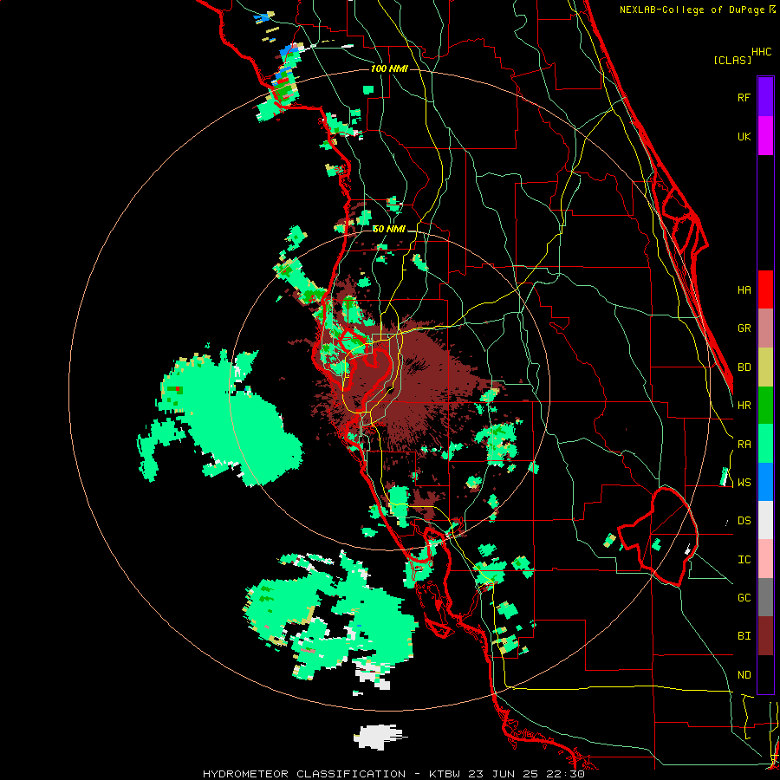Click the IC light pink legend swatch
The height and width of the screenshot is (780, 780).
click(x=765, y=559)
